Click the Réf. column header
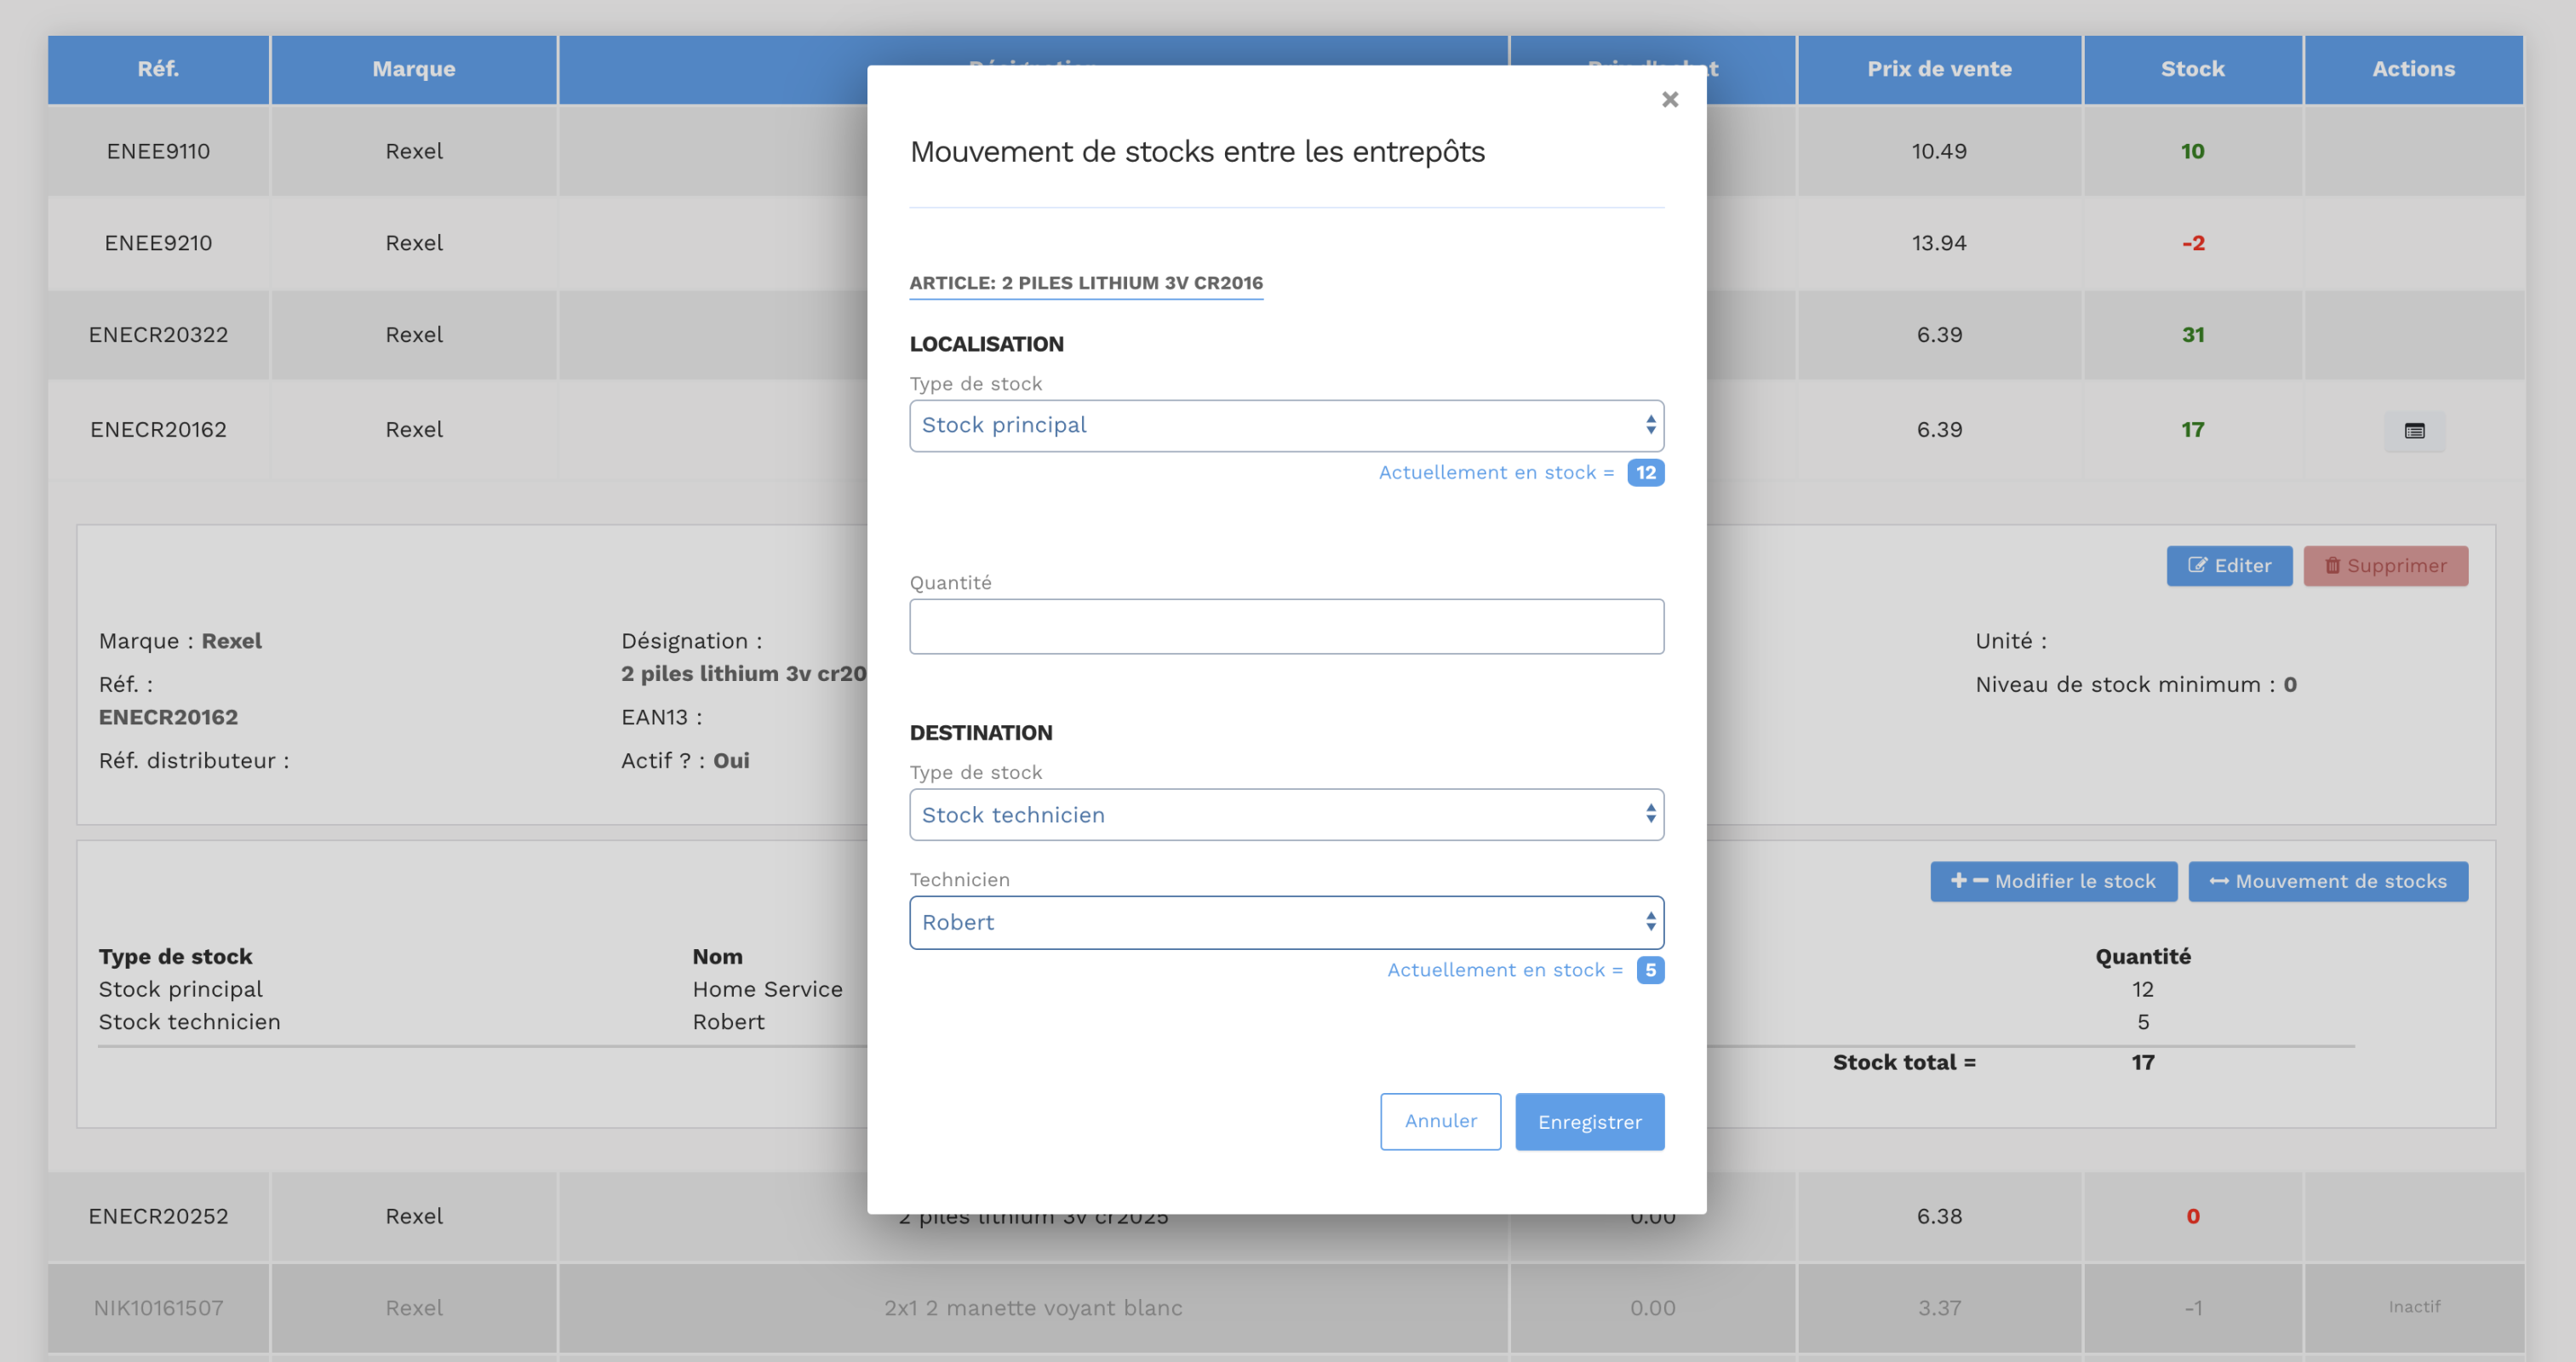Viewport: 2576px width, 1362px height. coord(158,69)
